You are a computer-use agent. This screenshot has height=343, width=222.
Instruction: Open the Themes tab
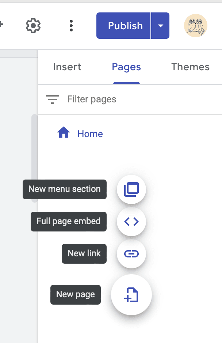190,67
